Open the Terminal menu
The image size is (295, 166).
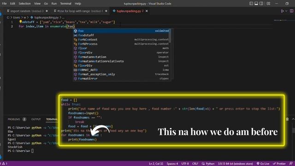(x=65, y=4)
